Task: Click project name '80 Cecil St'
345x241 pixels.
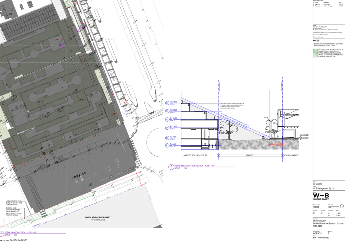Action: click(318, 184)
